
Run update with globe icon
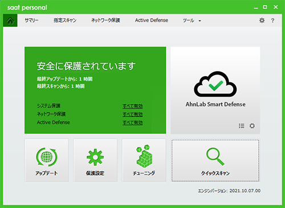(47, 160)
